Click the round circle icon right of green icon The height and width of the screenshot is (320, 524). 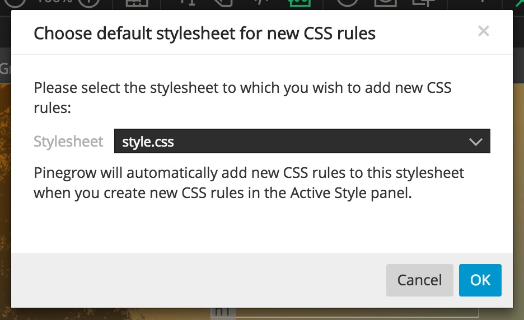tap(347, 3)
